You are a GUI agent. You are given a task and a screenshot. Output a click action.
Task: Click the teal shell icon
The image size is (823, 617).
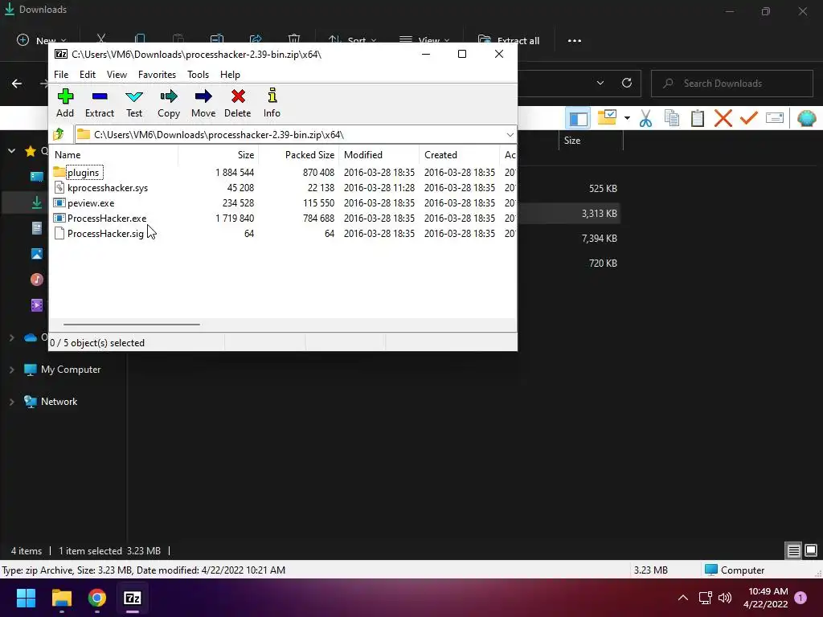coord(806,118)
